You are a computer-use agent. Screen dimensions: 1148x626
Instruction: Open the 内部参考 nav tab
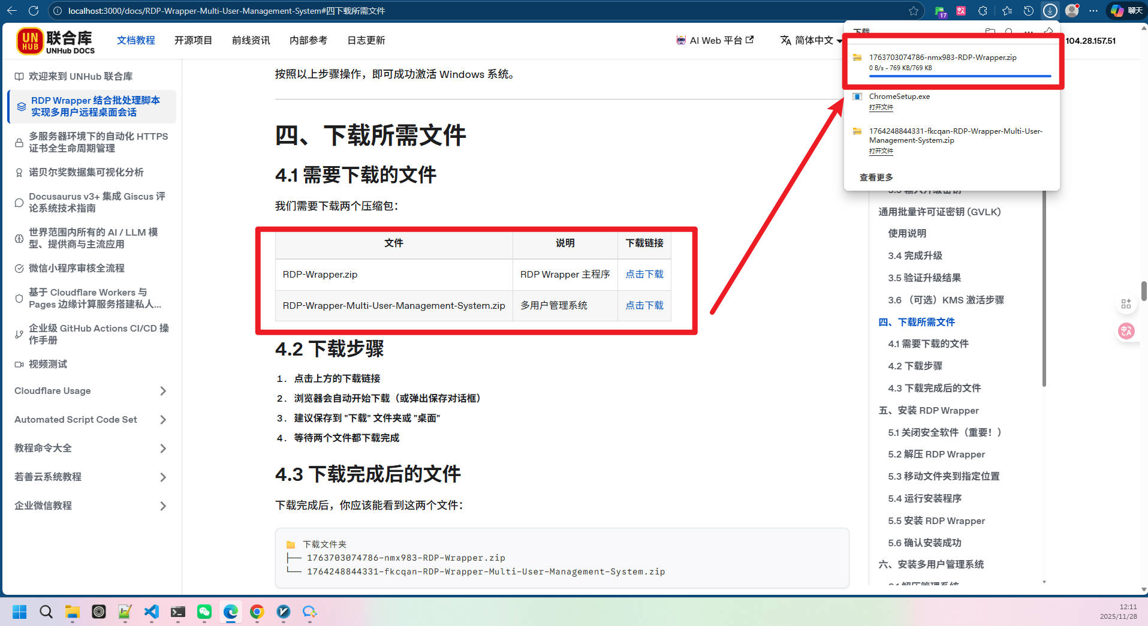[308, 40]
